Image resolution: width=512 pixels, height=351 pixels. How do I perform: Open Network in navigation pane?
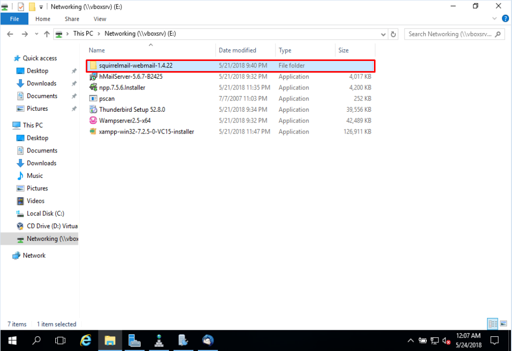(x=34, y=256)
